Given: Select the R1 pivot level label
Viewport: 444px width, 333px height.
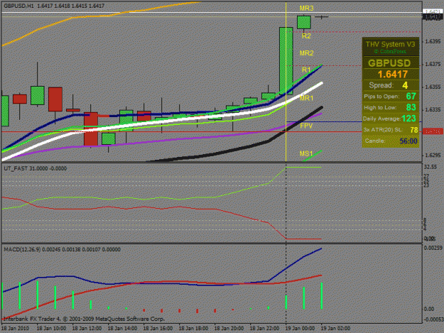Looking at the screenshot, I should [306, 70].
